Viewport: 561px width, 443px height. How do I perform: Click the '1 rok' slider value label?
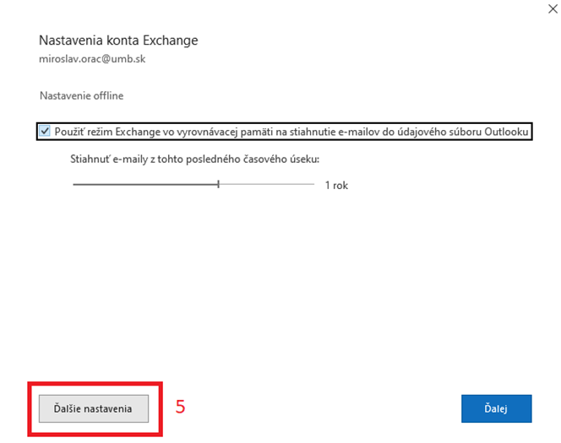click(x=336, y=186)
